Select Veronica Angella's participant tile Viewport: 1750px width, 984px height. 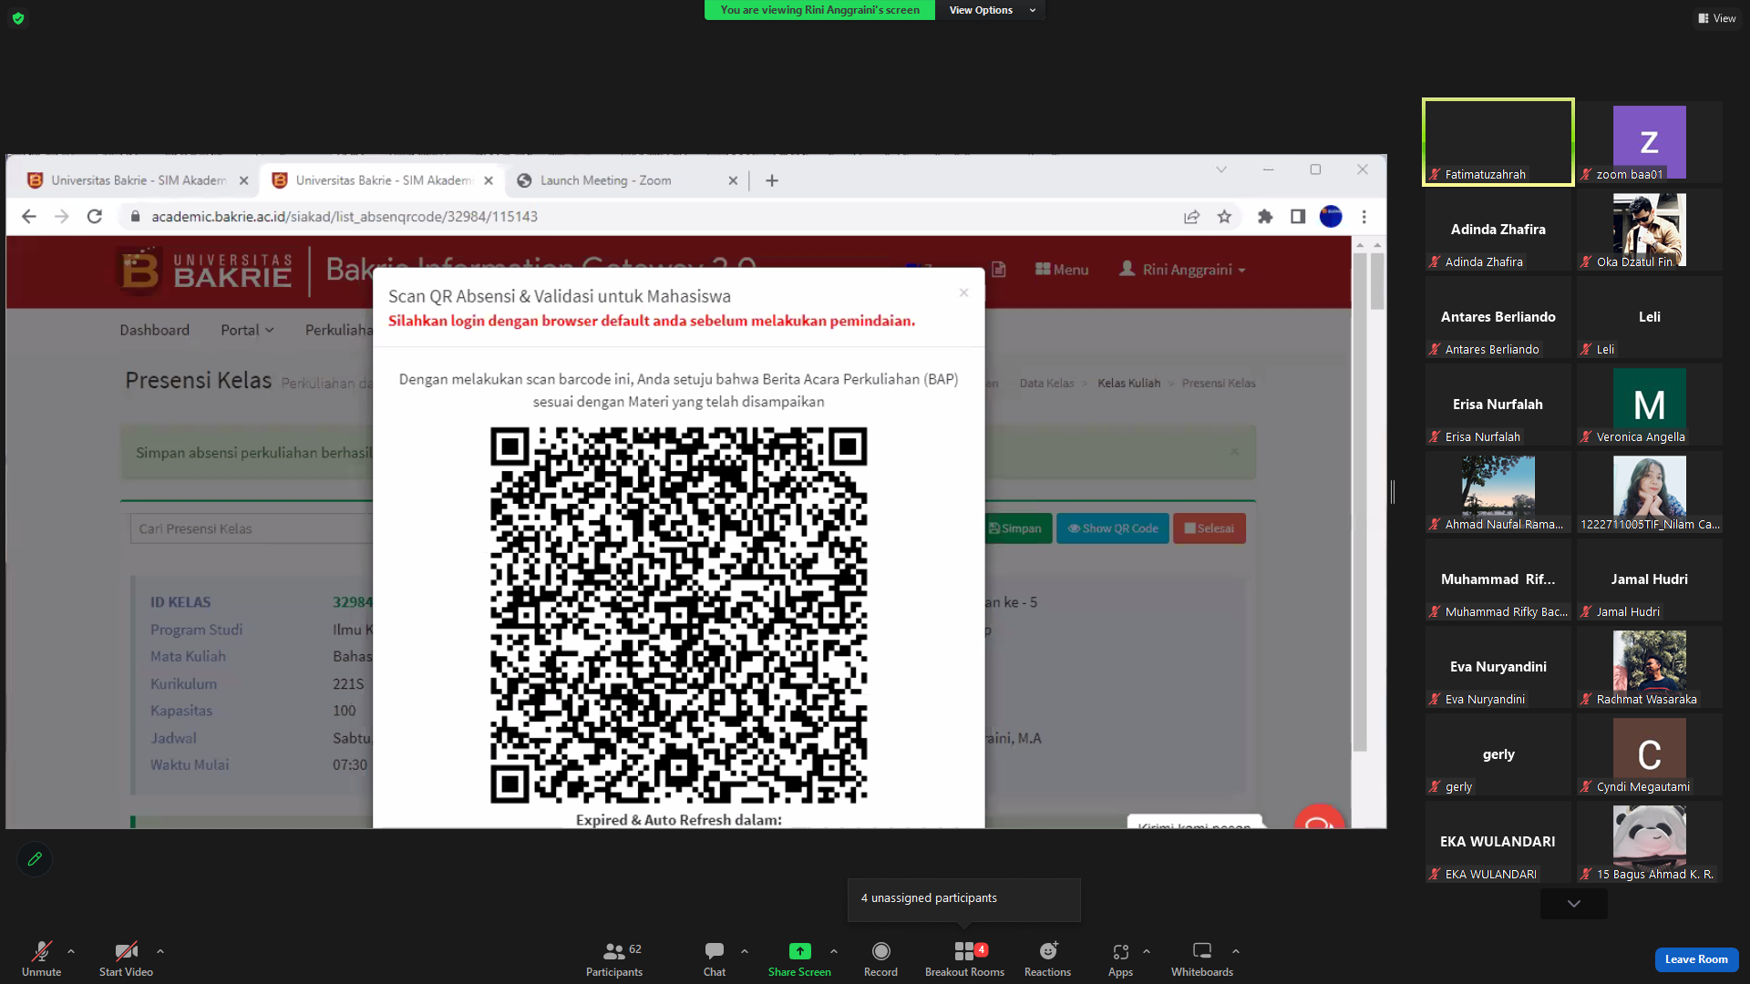tap(1650, 405)
